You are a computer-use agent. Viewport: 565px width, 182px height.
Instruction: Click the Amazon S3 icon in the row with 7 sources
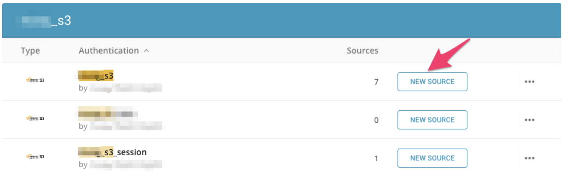(35, 80)
